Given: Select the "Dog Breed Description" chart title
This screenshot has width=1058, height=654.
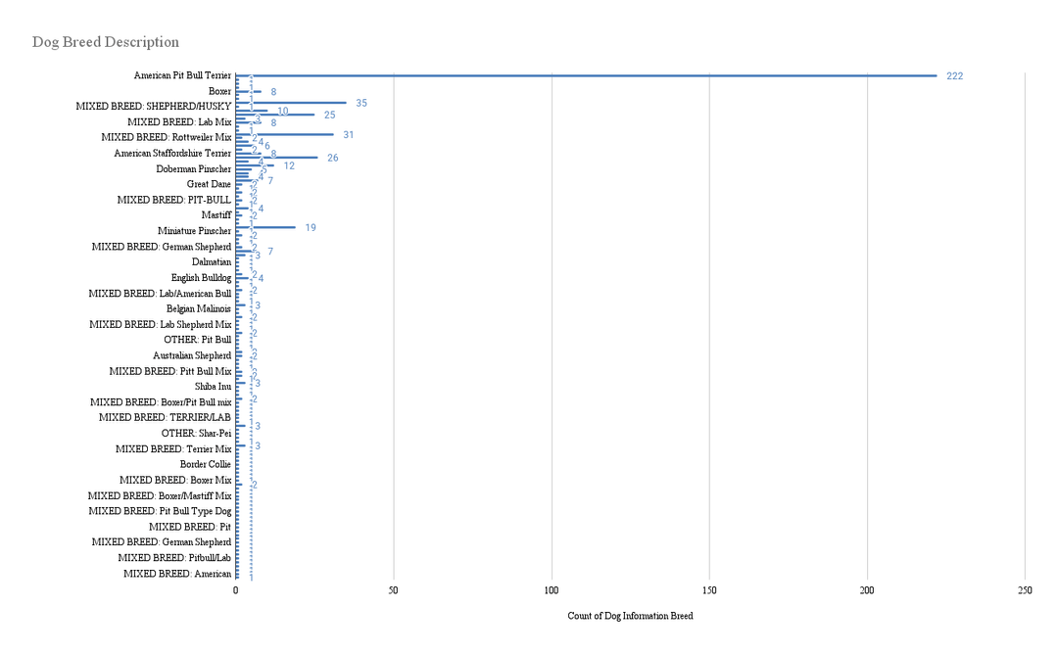Looking at the screenshot, I should coord(106,42).
